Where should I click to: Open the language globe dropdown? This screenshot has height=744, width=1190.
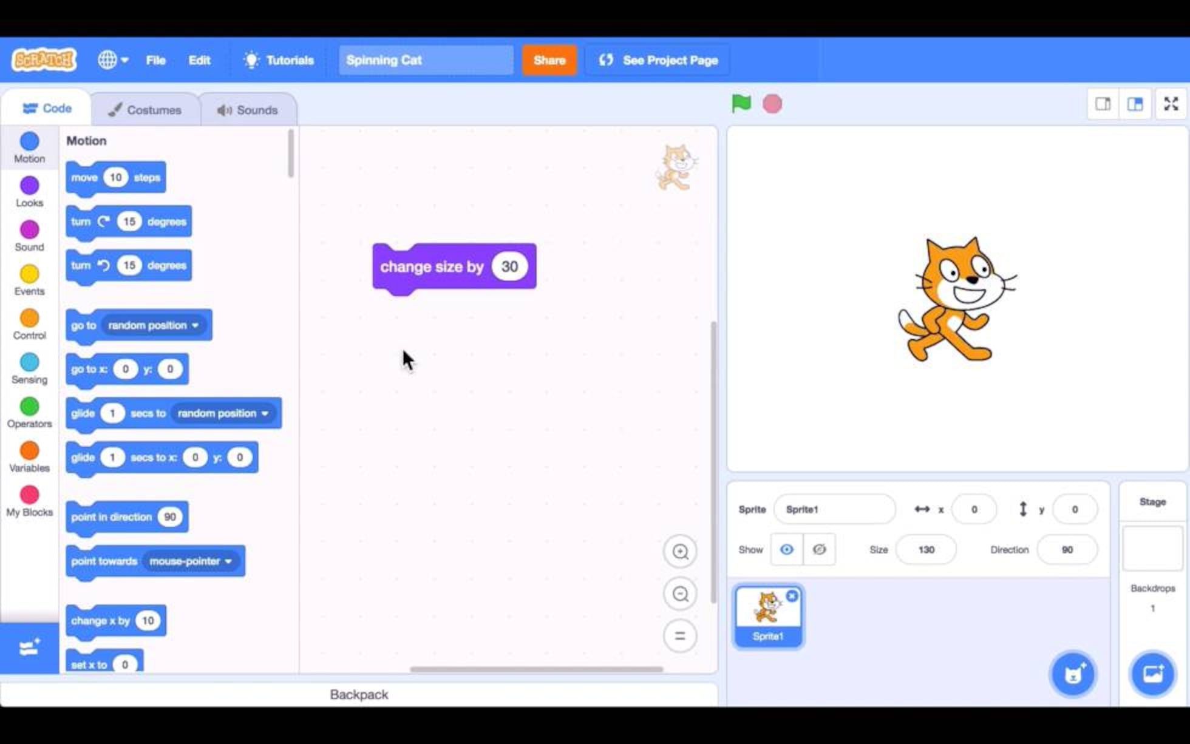(x=112, y=60)
